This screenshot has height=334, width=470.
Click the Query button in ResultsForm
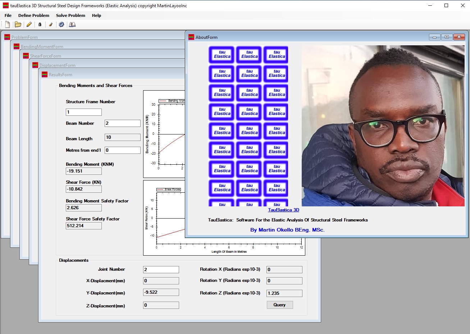(x=280, y=305)
